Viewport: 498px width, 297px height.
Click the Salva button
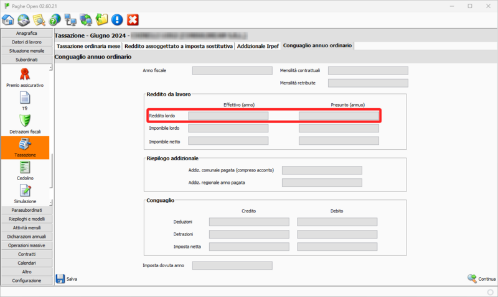point(67,279)
